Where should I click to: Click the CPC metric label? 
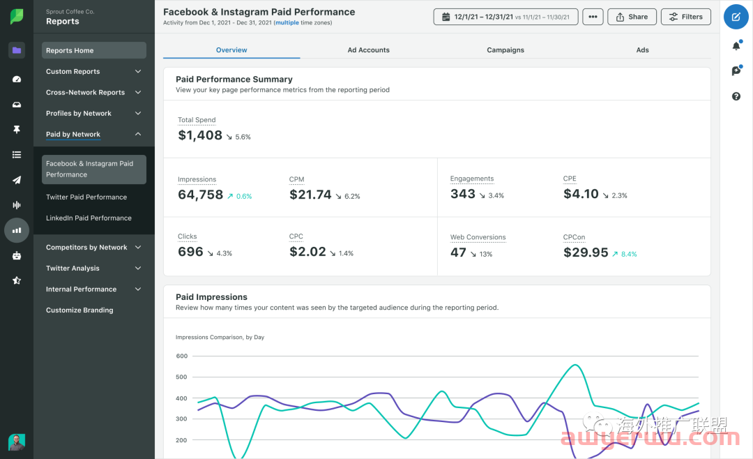[x=296, y=236]
